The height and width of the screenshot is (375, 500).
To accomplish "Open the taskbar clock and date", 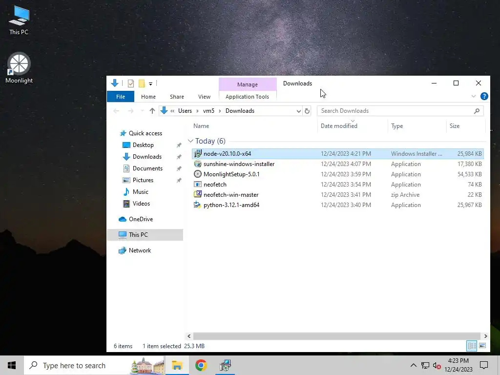I will pos(458,365).
